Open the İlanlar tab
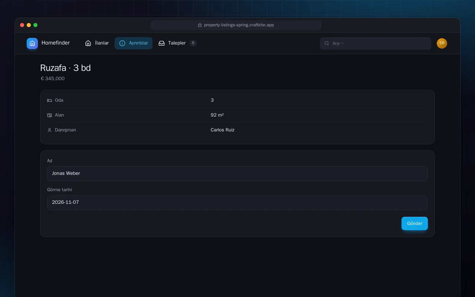 pos(97,43)
